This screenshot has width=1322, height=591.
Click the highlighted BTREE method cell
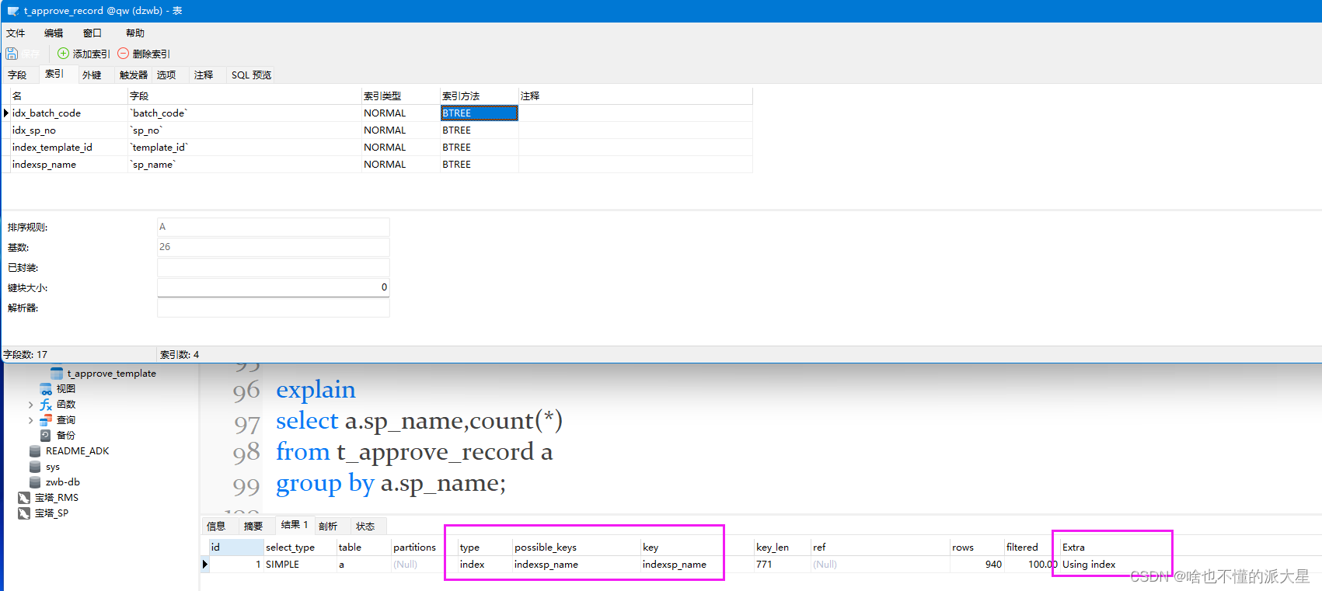[x=479, y=113]
